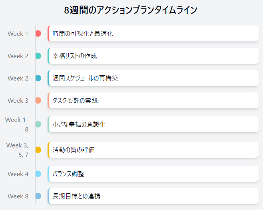
Task: Click the "Week 3, 5, 7" label
Action: 18,150
